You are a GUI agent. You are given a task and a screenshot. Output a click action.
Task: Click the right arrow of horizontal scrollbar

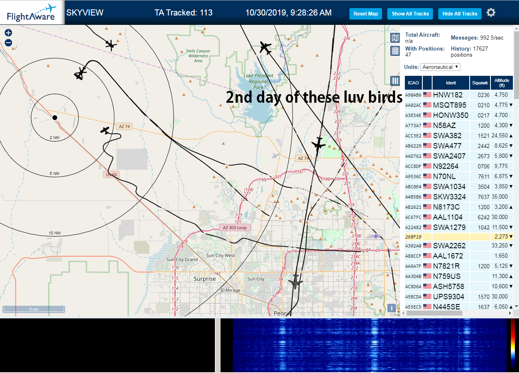tap(510, 313)
